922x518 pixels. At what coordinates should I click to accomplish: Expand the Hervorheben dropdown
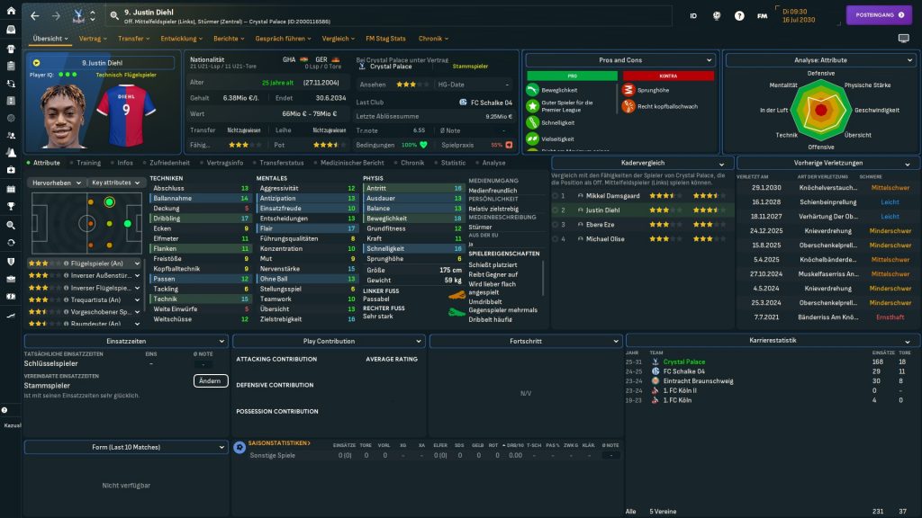55,183
